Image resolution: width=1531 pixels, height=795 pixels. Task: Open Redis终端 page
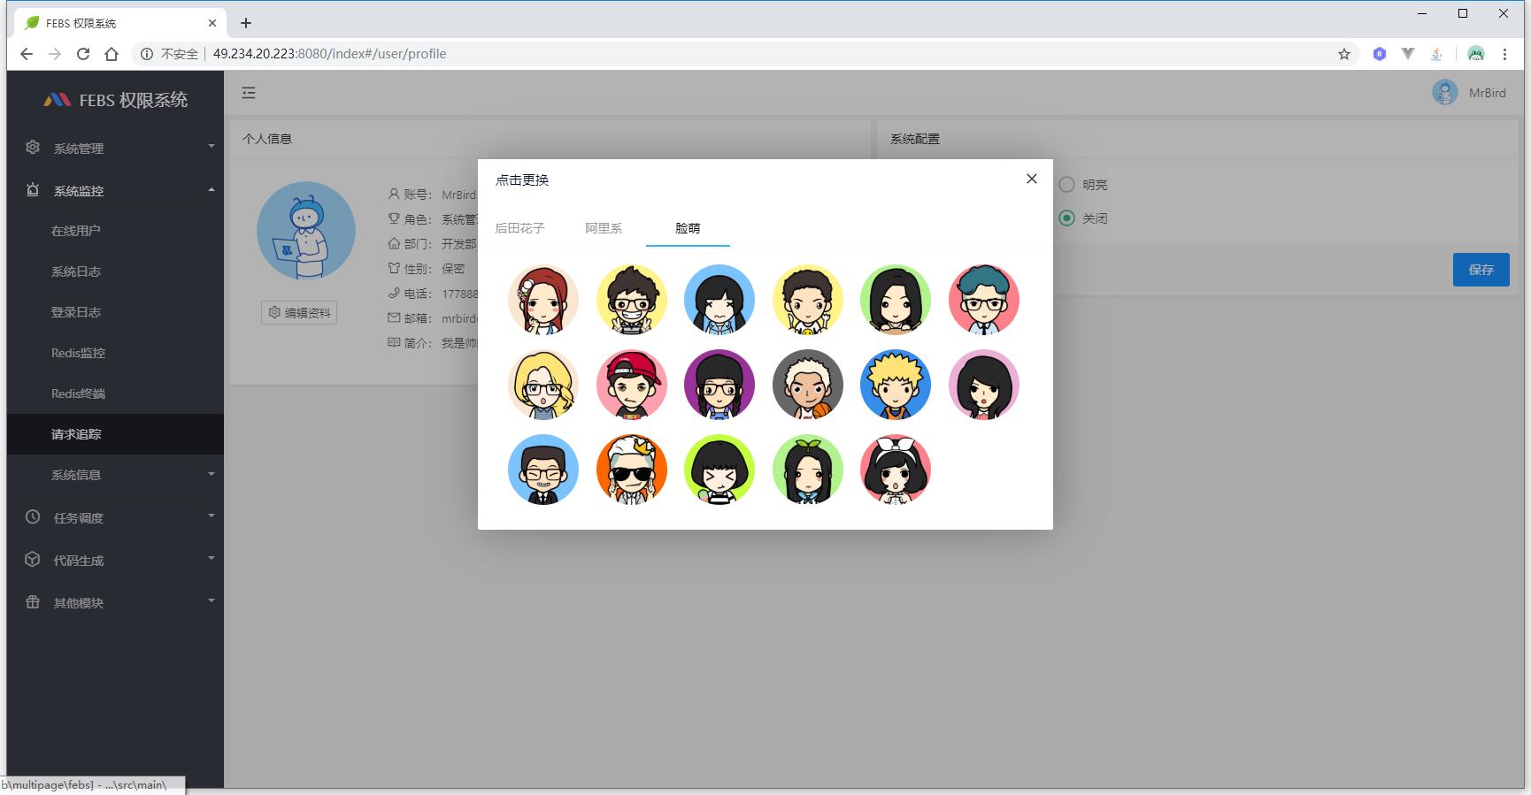[116, 394]
